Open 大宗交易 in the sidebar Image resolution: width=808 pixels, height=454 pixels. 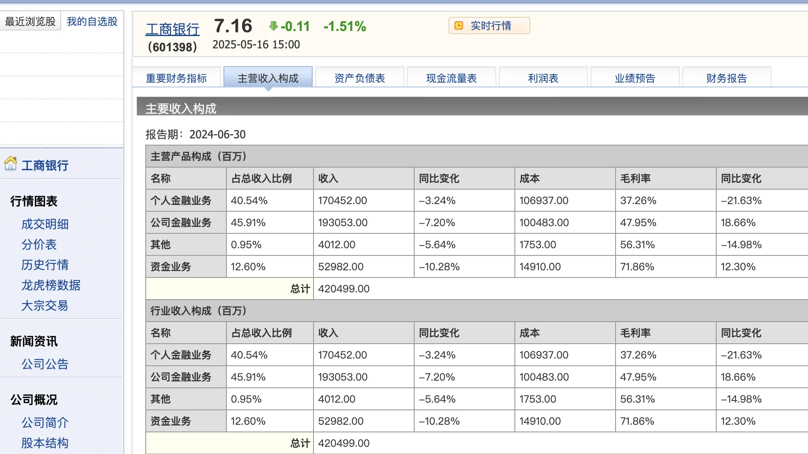[x=45, y=305]
